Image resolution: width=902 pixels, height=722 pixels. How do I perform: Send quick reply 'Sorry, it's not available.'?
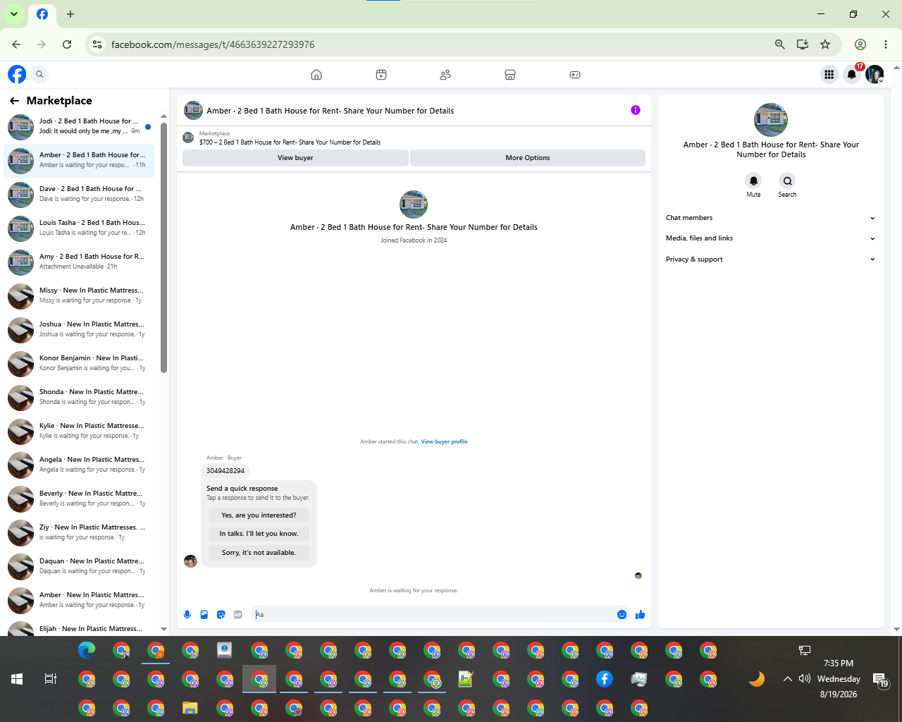(x=259, y=553)
